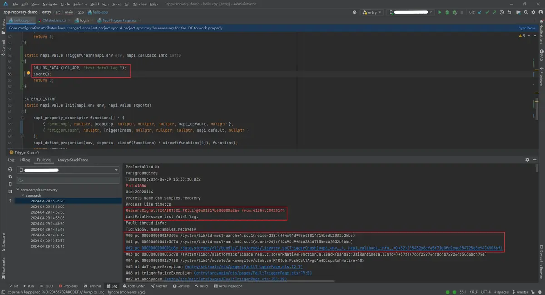Image resolution: width=545 pixels, height=295 pixels.
Task: Click the save fault log disk icon
Action: (x=10, y=192)
